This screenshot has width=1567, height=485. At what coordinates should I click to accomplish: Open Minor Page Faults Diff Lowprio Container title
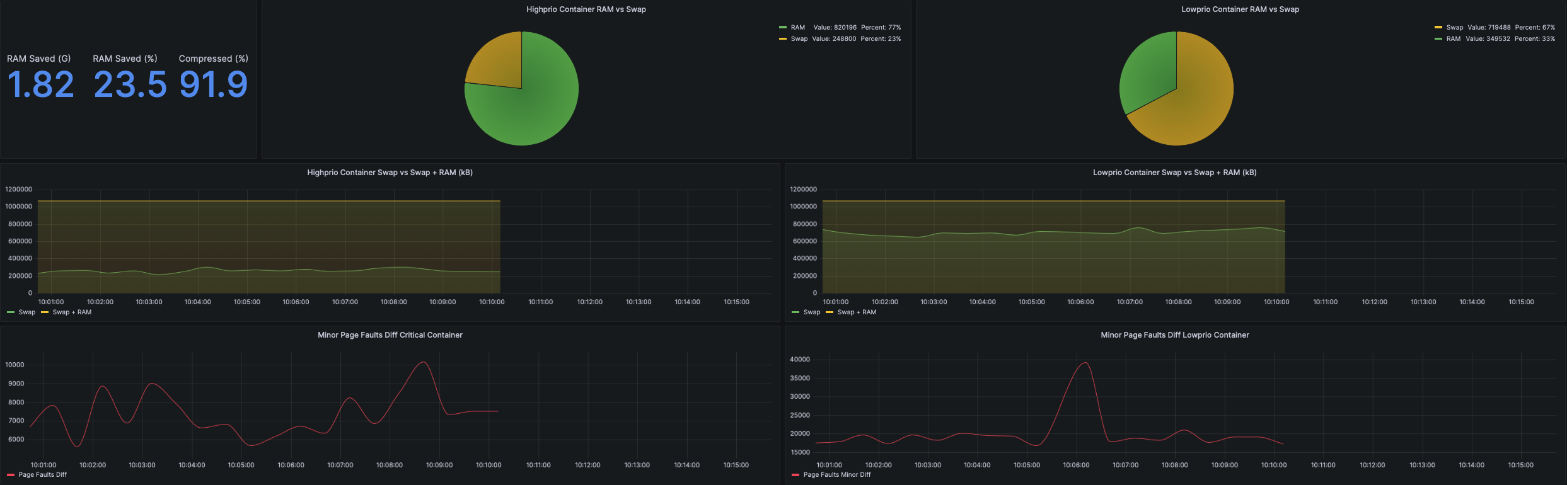point(1174,335)
